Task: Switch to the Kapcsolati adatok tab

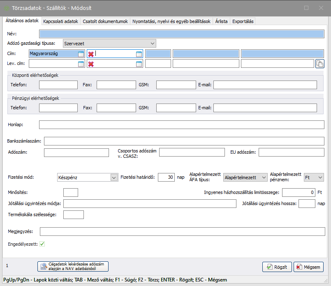Action: tap(60, 21)
